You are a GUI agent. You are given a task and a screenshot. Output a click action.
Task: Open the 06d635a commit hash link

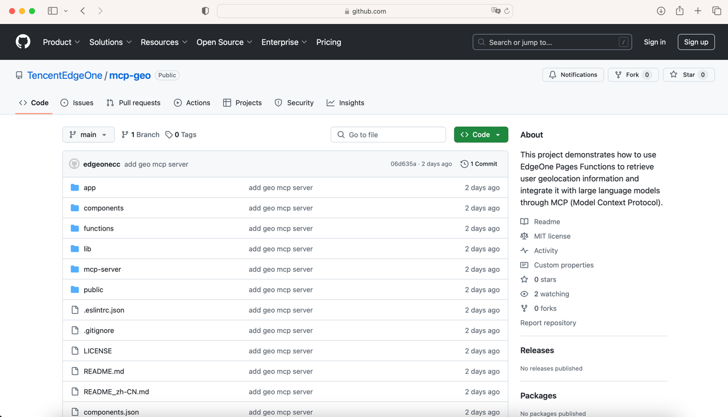coord(403,164)
